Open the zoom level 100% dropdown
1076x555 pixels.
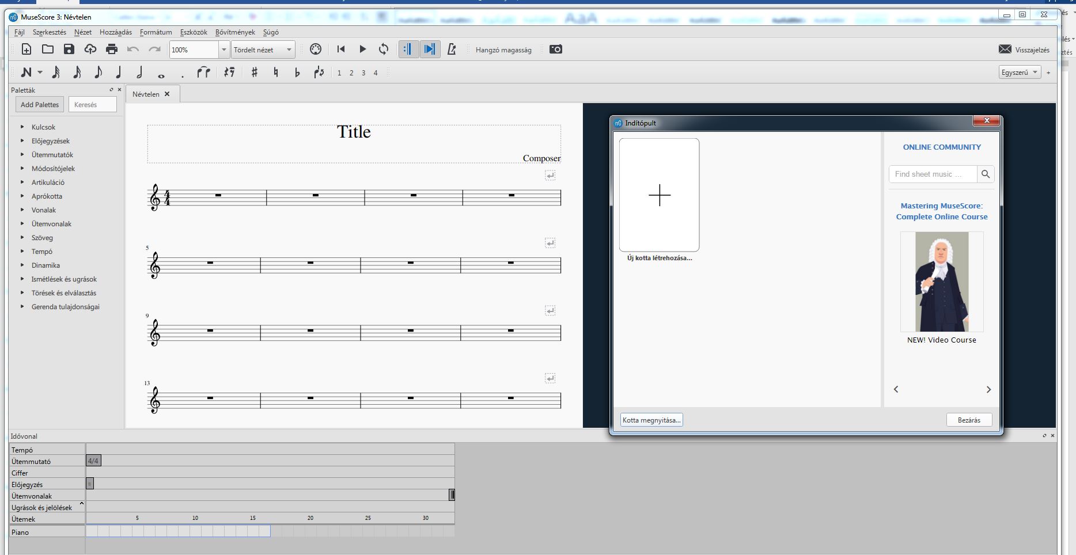point(223,50)
